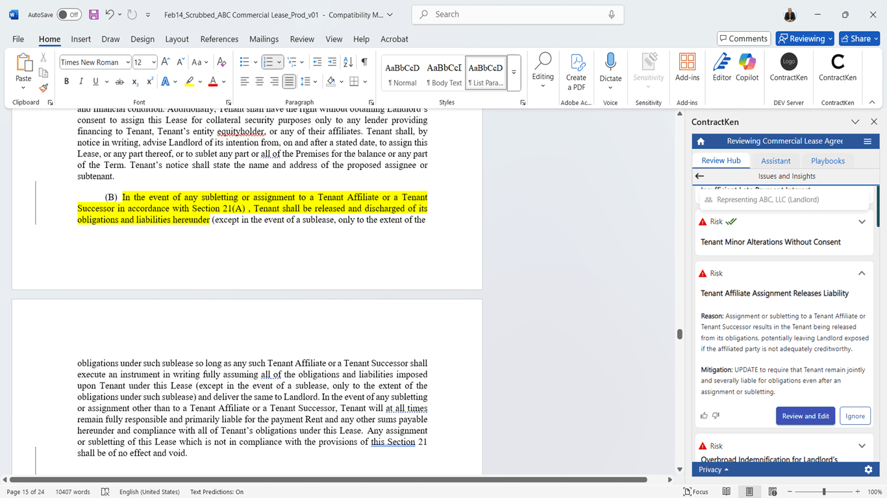The height and width of the screenshot is (498, 887).
Task: Open ContractKen DEV Server add-in
Action: pyautogui.click(x=788, y=67)
